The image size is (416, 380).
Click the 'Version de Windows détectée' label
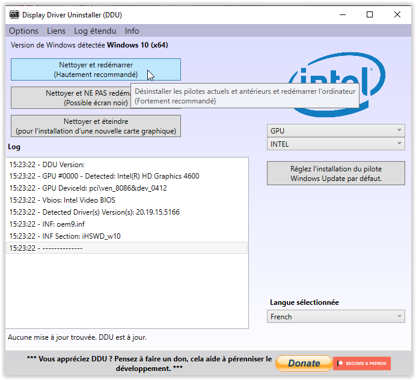[x=90, y=45]
